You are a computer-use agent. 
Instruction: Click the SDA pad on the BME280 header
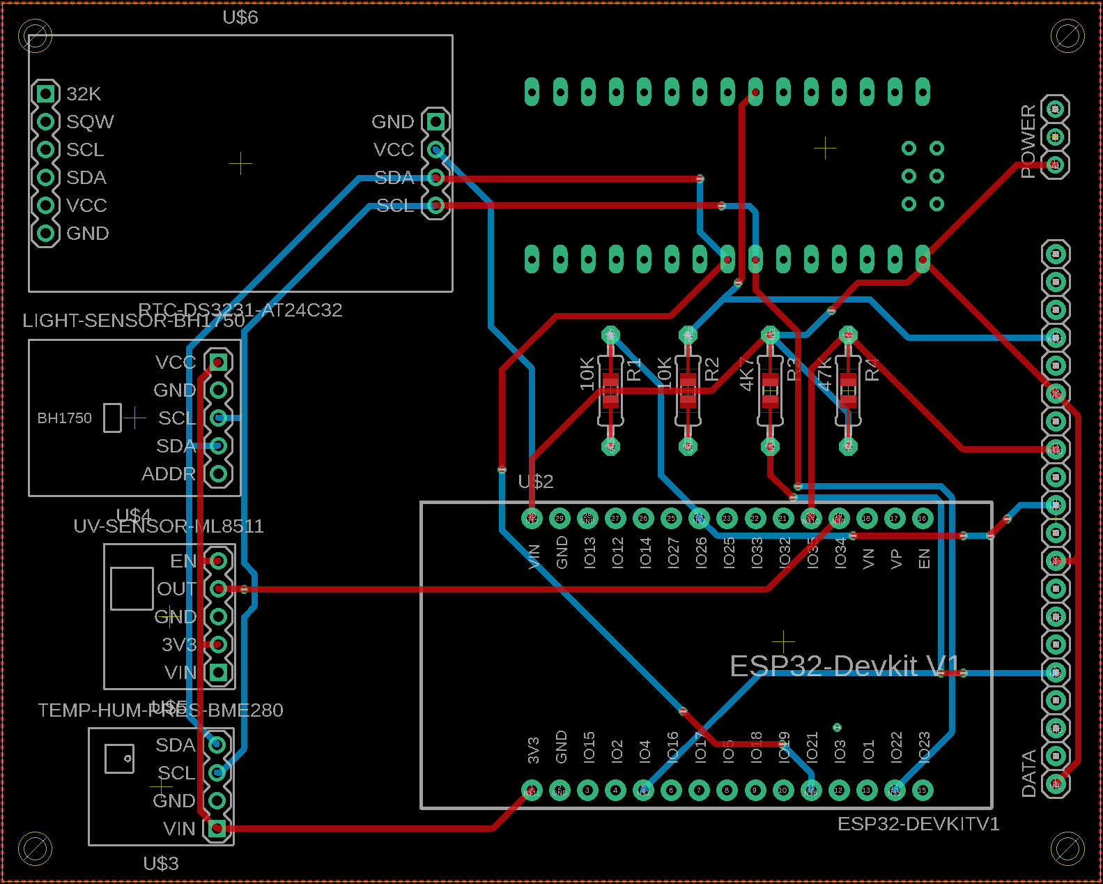[217, 745]
